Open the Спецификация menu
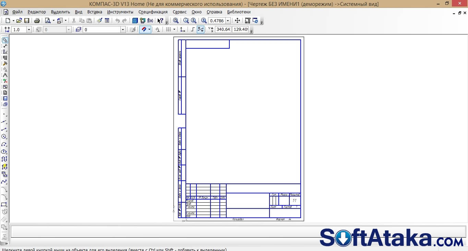Screen dimensions: 468x251 click(153, 12)
